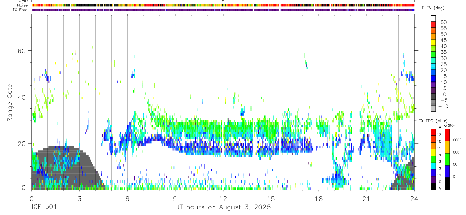Click the 'ICE b01' radar beam label
This screenshot has height=215, width=466.
tap(44, 207)
